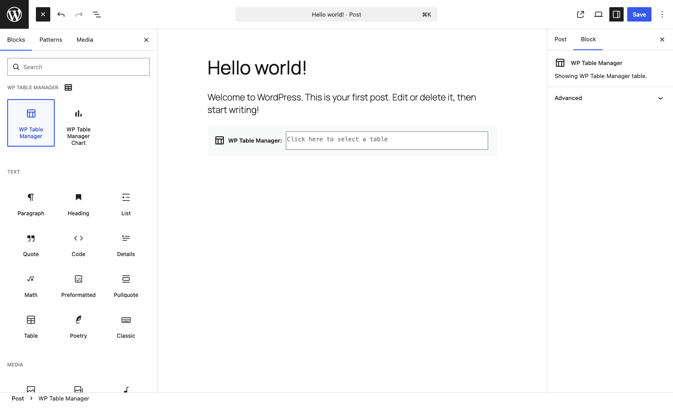Click the WP Table Manager icon in sidebar

[560, 63]
